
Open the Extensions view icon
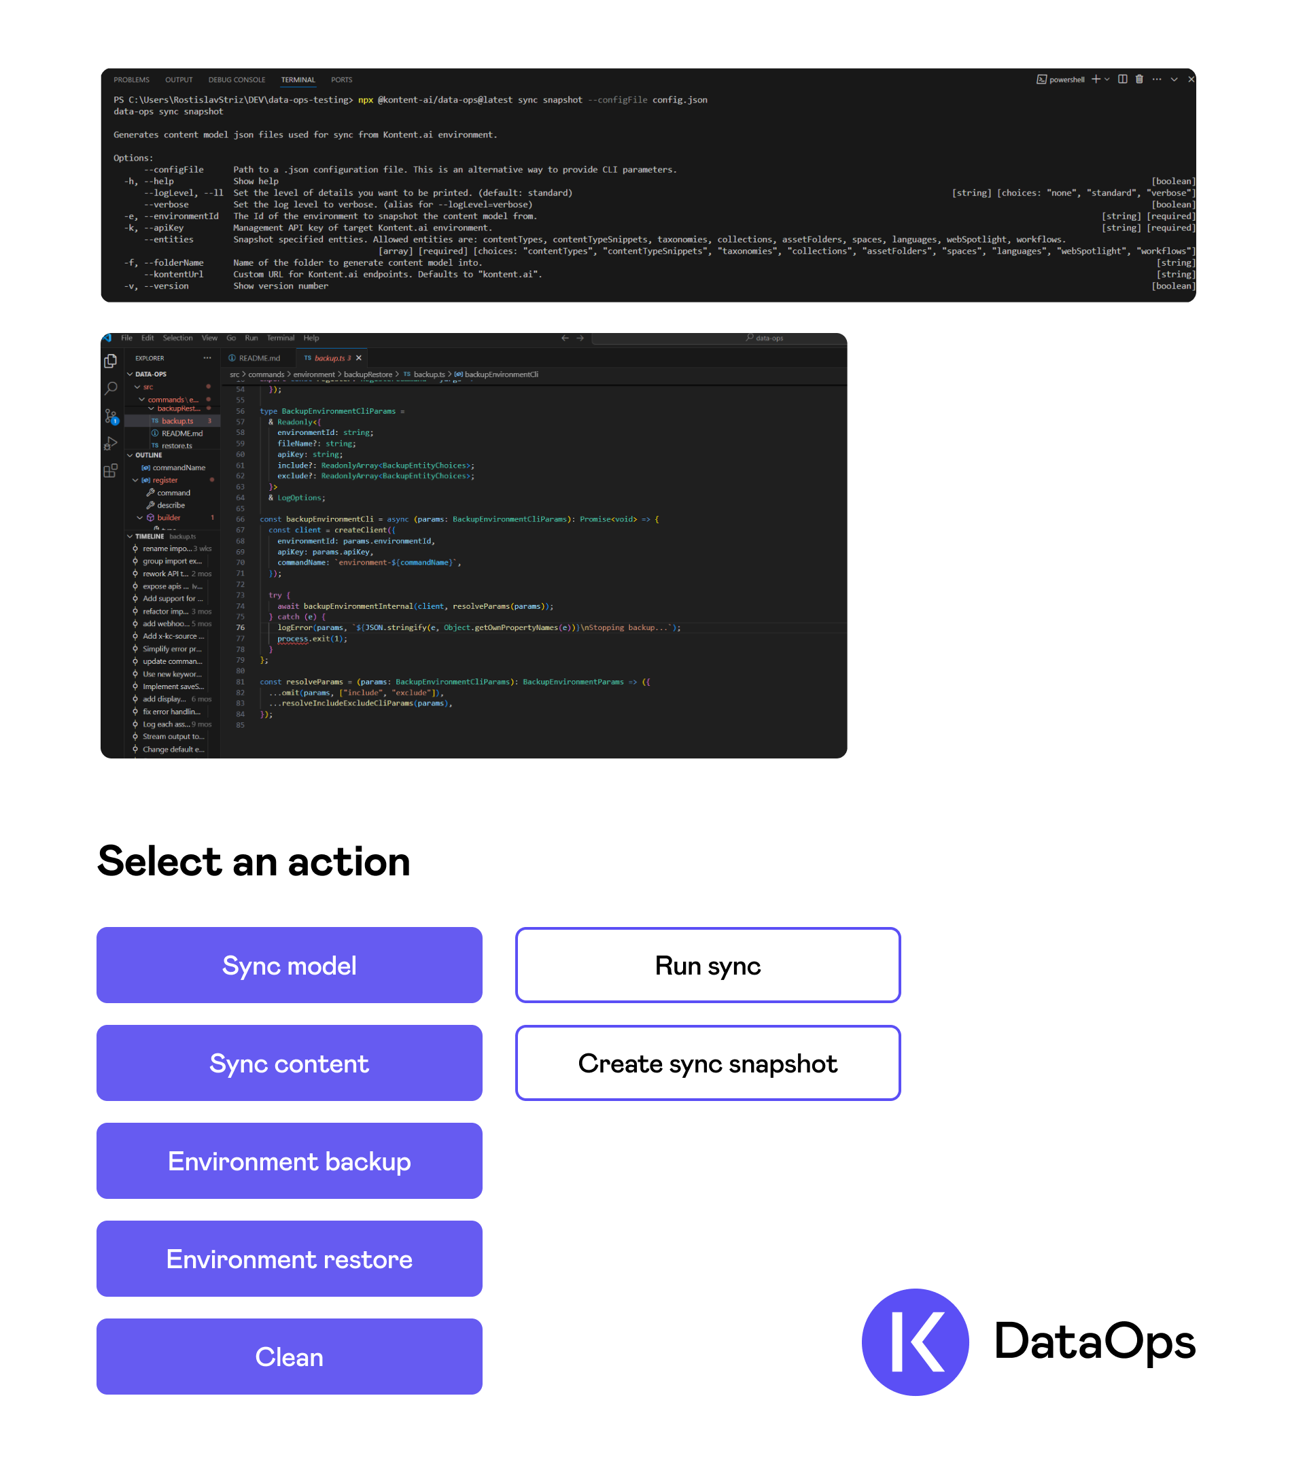(110, 470)
